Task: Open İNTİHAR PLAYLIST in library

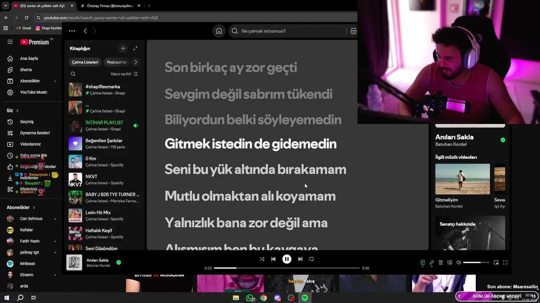Action: pos(104,125)
